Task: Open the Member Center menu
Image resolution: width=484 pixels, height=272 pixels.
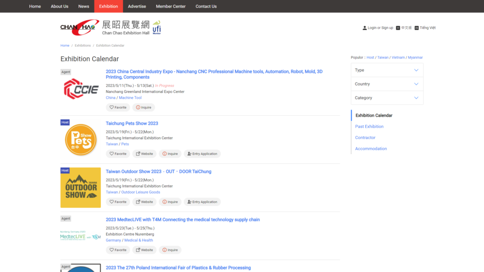Action: [170, 6]
